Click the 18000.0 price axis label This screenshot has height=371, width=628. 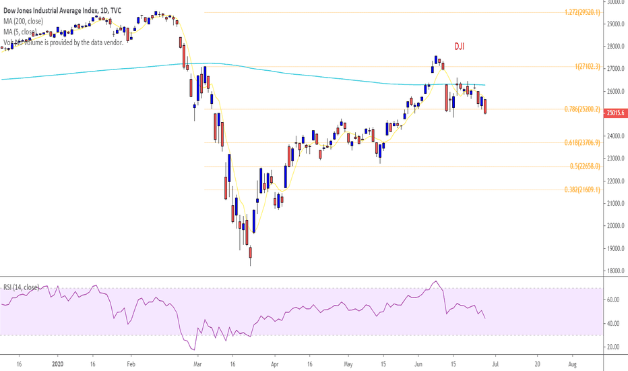click(616, 270)
